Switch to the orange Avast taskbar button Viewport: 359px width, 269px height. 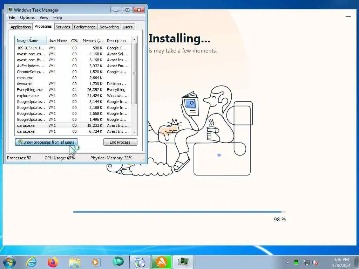click(x=161, y=262)
